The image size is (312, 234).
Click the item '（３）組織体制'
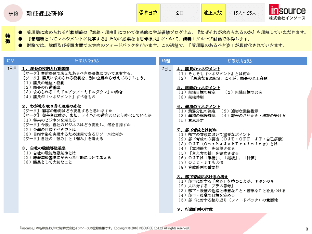(191, 97)
